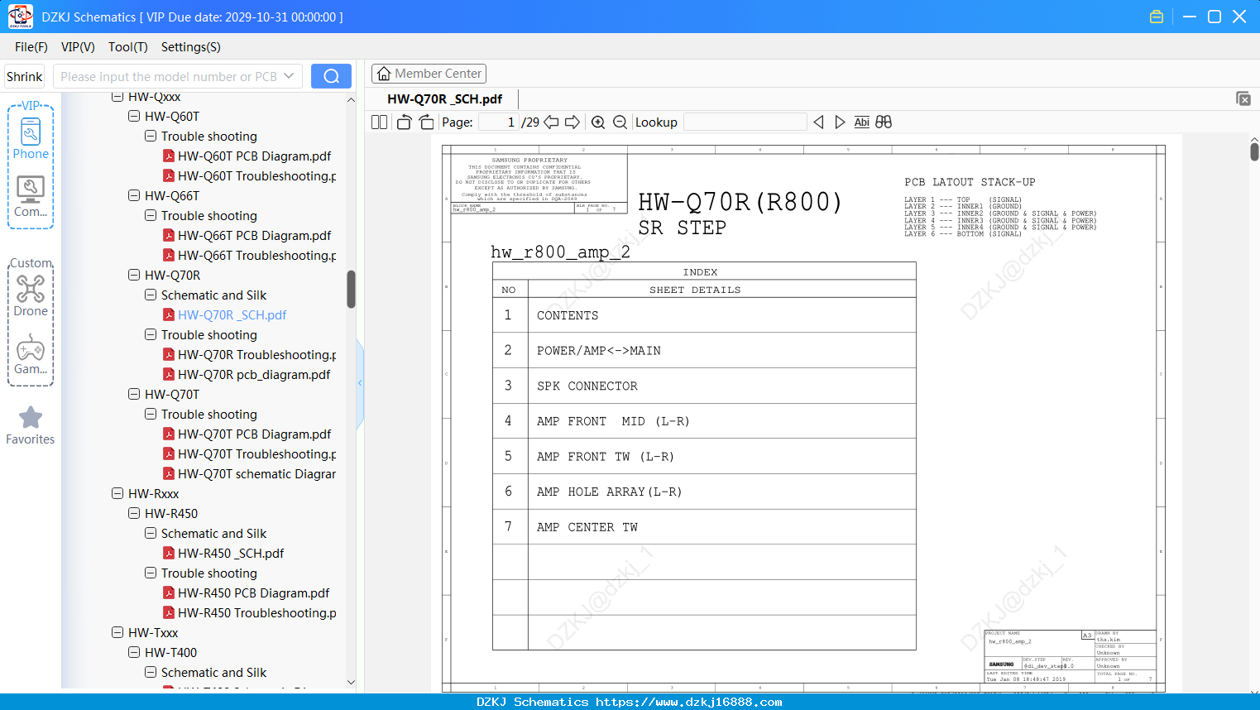Image resolution: width=1260 pixels, height=710 pixels.
Task: Open the File(F) menu
Action: pyautogui.click(x=31, y=47)
